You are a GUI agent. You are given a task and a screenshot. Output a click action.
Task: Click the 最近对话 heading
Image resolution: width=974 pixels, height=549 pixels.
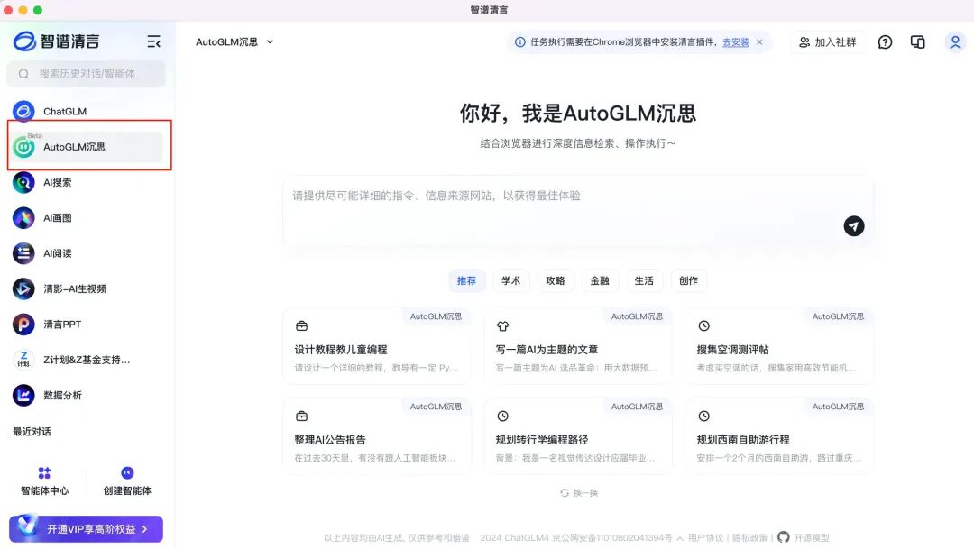click(x=32, y=432)
